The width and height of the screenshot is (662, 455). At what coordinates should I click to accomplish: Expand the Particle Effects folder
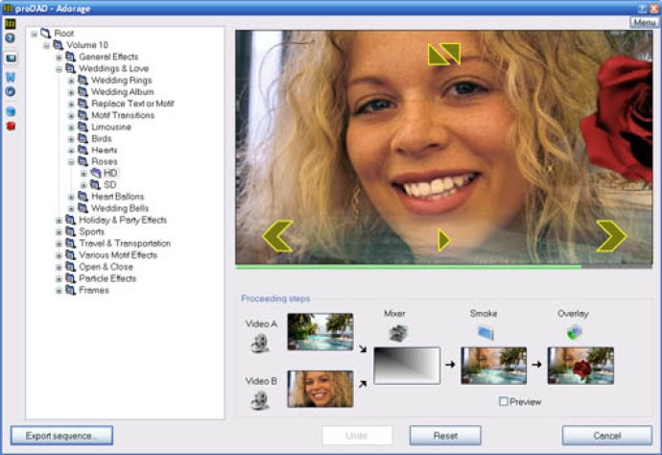[59, 278]
